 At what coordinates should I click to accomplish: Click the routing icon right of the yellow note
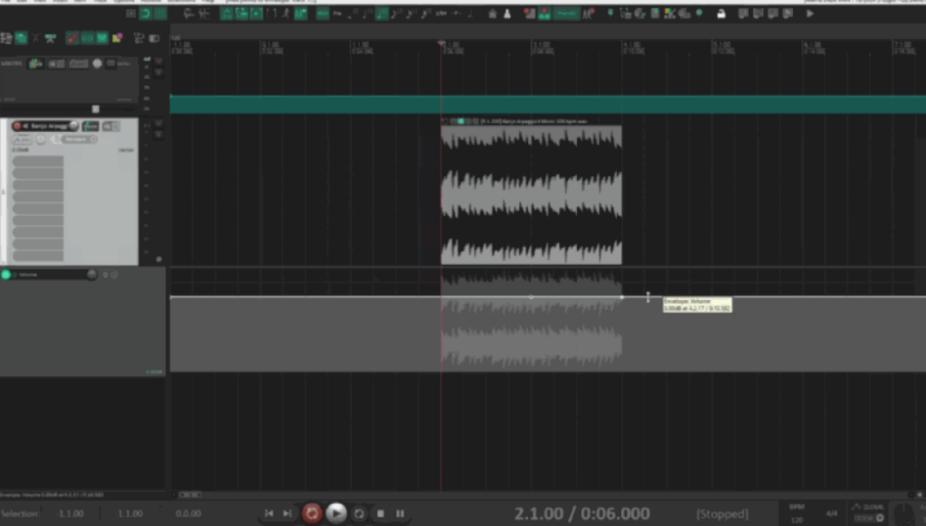138,38
